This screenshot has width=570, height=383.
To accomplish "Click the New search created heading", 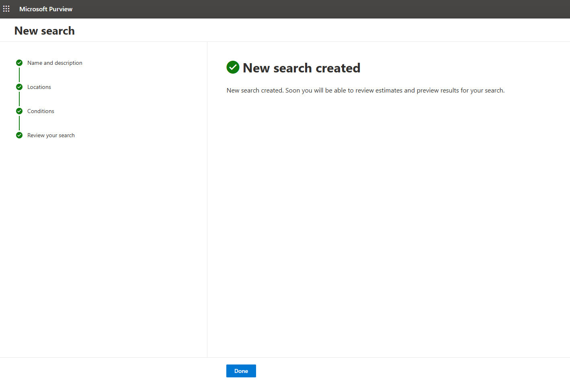I will click(x=301, y=68).
